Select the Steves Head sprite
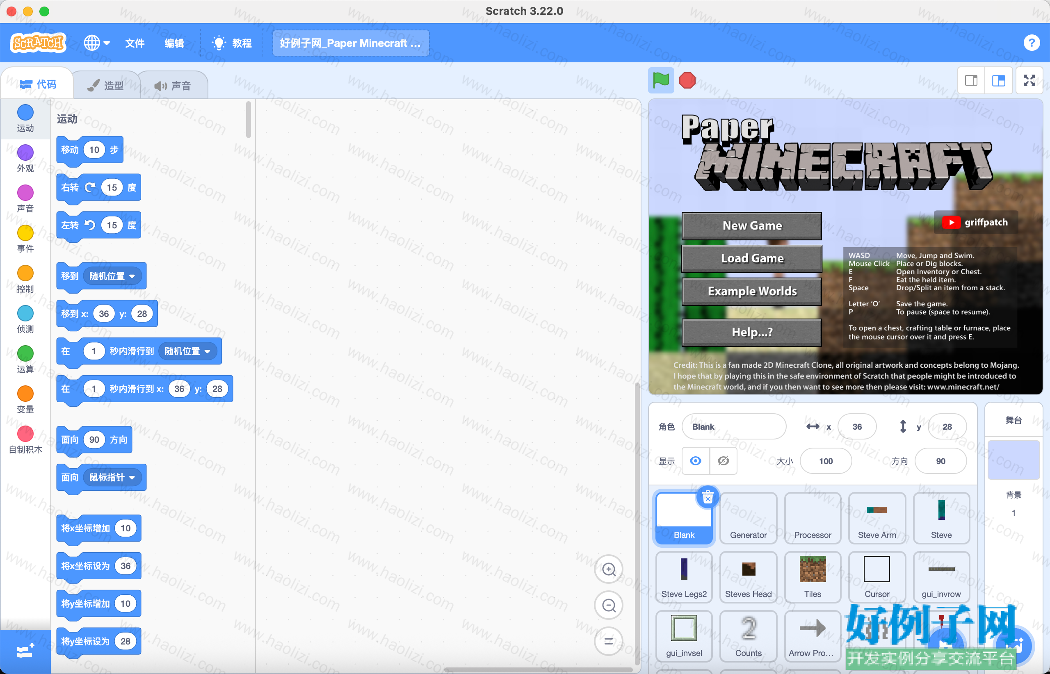This screenshot has height=674, width=1050. tap(748, 577)
